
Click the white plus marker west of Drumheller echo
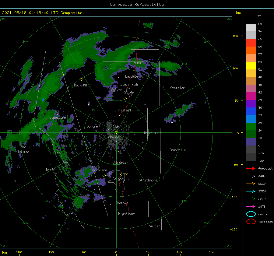pos(172,122)
